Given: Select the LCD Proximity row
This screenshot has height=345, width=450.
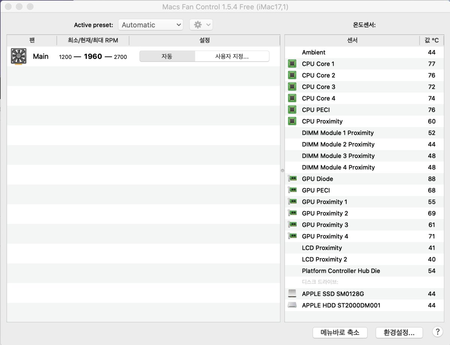Looking at the screenshot, I should (364, 248).
